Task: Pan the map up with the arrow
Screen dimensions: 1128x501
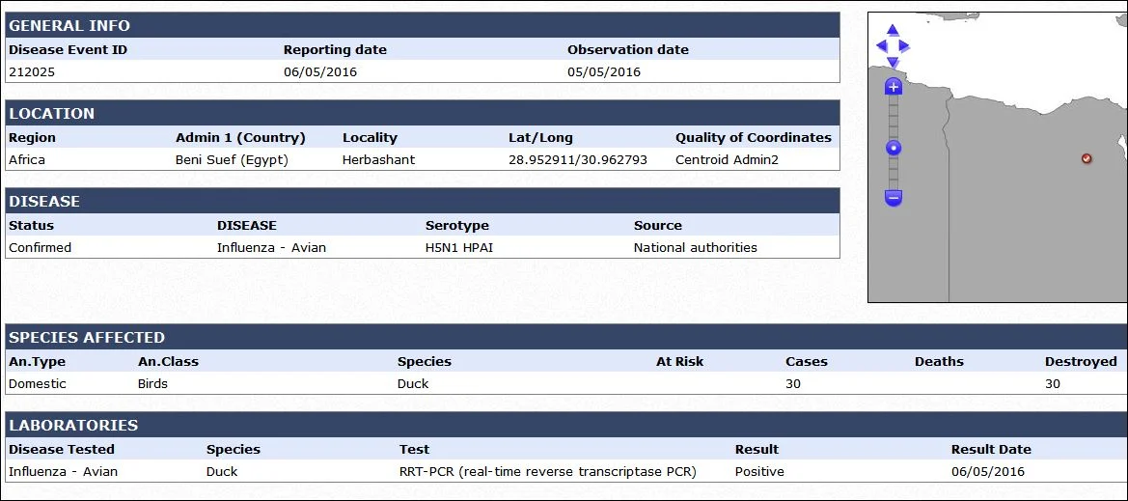Action: (893, 30)
